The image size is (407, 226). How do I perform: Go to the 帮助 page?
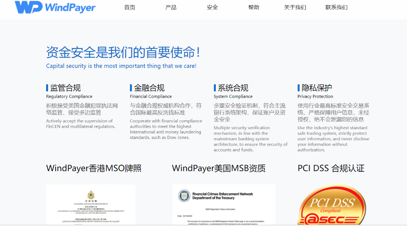pos(254,7)
